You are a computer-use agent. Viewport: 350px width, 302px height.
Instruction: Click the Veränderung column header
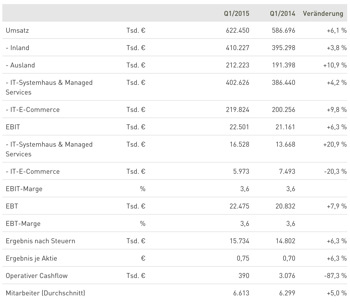tap(323, 14)
